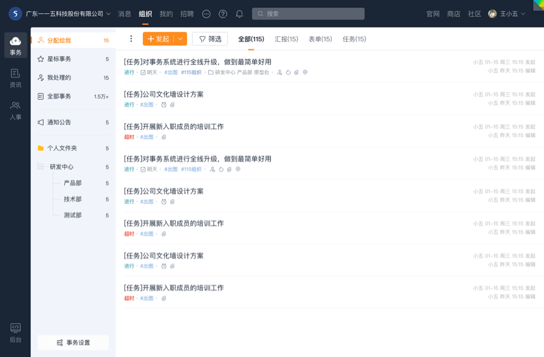Open the 人事 sidebar icon
Viewport: 544px width, 357px height.
pyautogui.click(x=16, y=110)
